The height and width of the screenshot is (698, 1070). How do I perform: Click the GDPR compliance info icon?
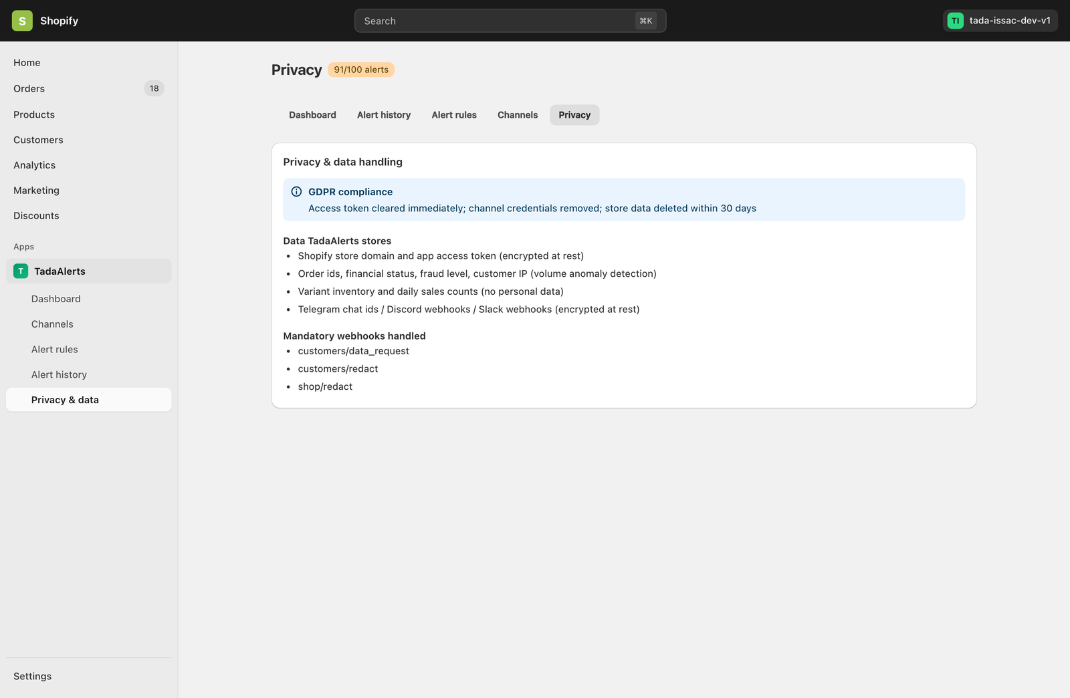click(x=296, y=192)
